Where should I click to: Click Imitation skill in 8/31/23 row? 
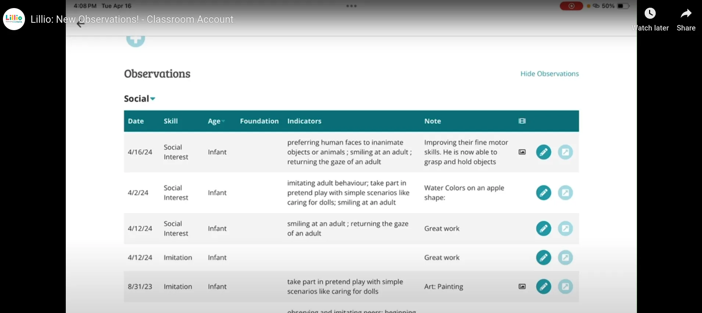coord(178,287)
